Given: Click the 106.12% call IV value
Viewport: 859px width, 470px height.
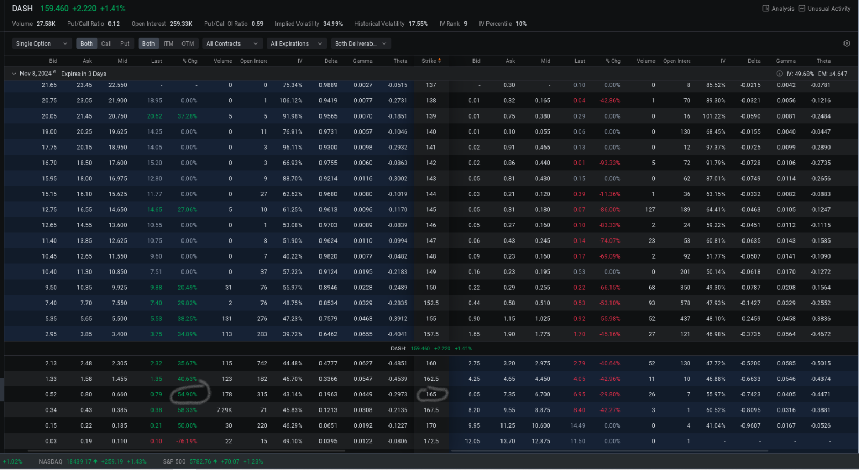Looking at the screenshot, I should pyautogui.click(x=290, y=100).
